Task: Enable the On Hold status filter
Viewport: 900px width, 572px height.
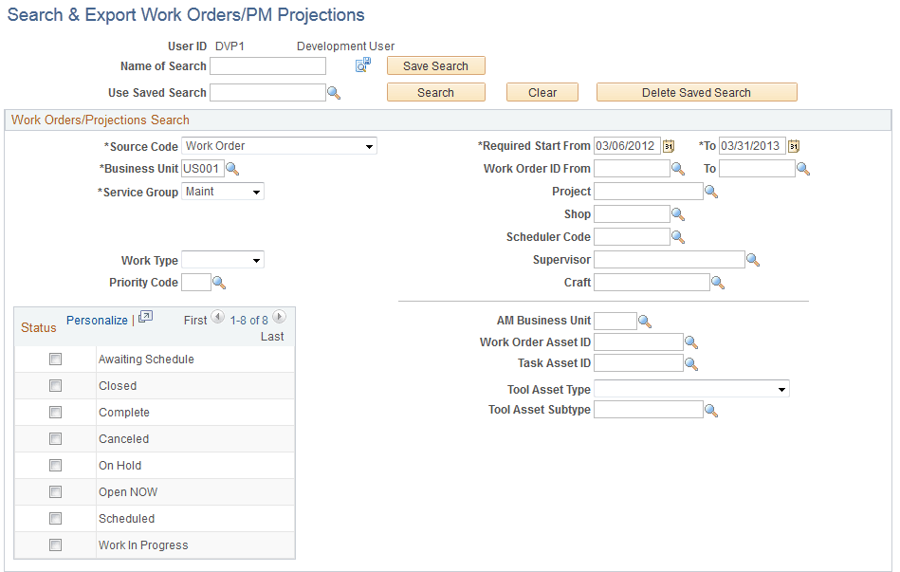Action: tap(55, 465)
